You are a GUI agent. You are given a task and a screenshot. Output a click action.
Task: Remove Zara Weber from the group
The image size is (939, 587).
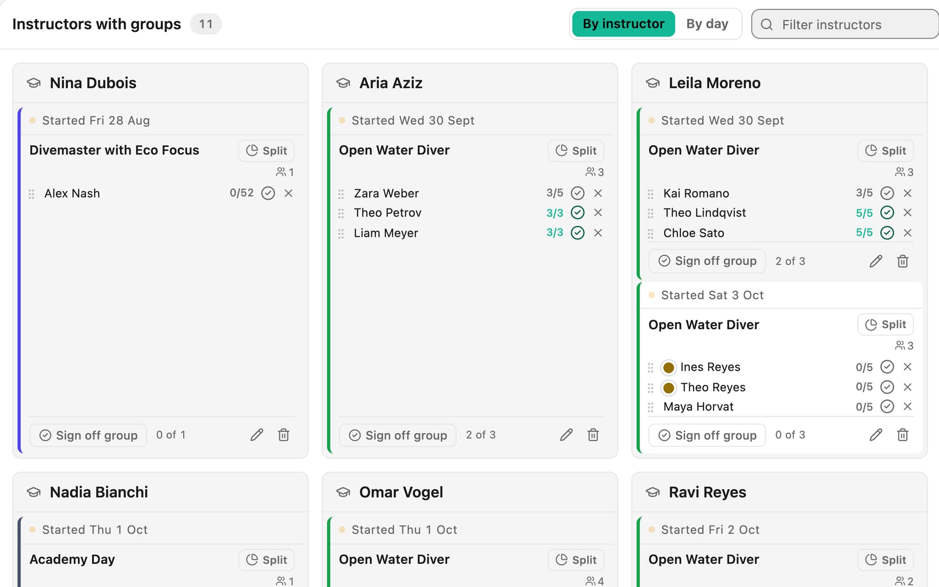pos(598,193)
